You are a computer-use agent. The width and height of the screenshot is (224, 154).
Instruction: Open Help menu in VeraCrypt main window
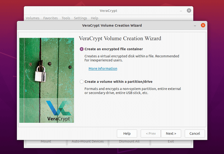(94, 18)
